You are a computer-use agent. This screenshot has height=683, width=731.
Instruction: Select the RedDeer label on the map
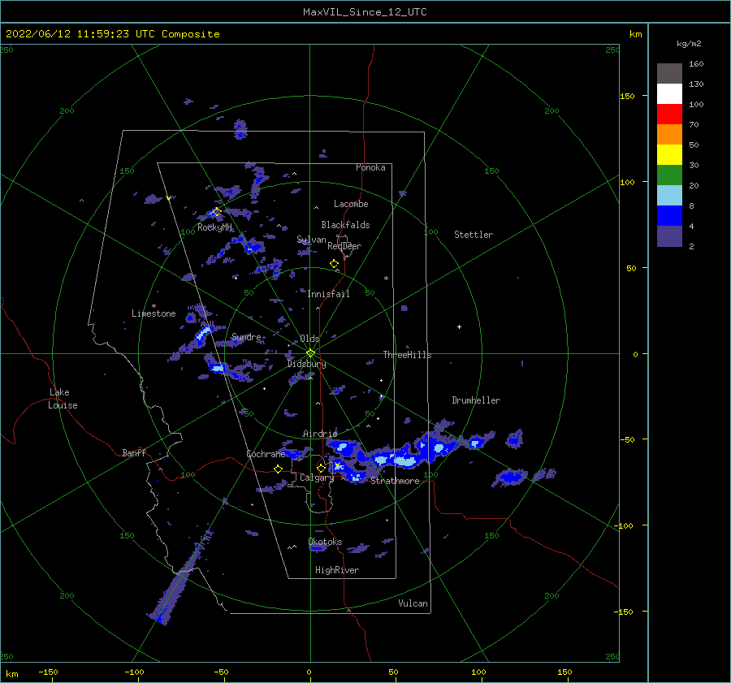tap(344, 246)
